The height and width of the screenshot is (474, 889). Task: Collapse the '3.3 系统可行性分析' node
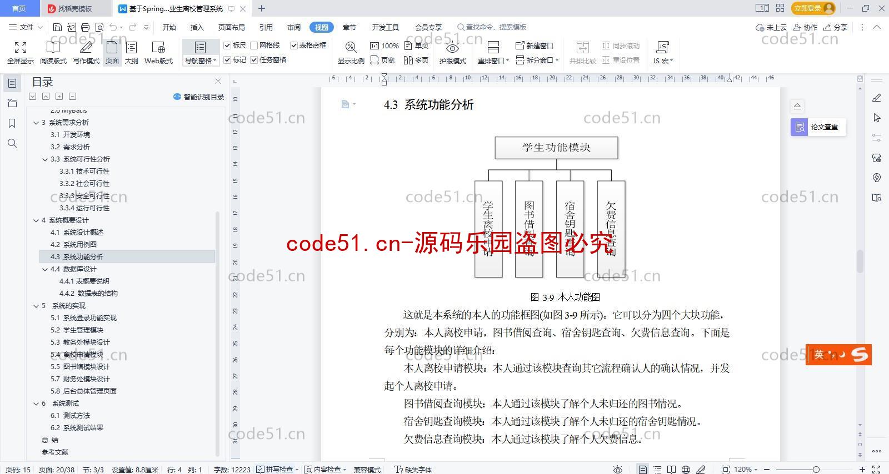pyautogui.click(x=45, y=159)
